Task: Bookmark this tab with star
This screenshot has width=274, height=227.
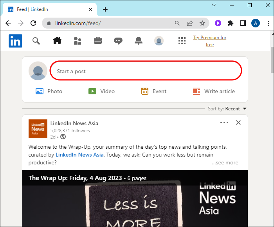Action: tap(202, 23)
